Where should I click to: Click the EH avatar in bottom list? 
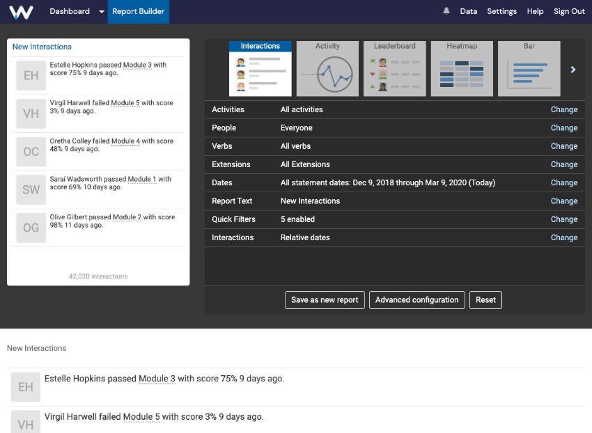(26, 387)
